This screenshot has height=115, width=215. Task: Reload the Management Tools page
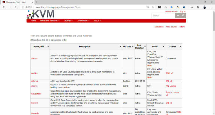(x=16, y=7)
